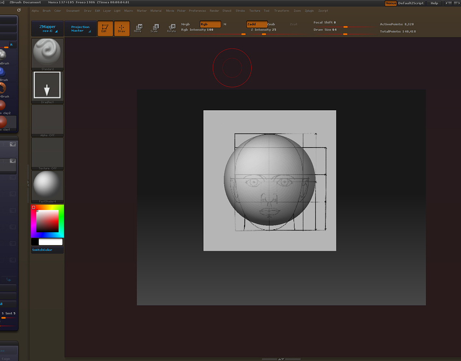Adjust the Rgb Intensity slider

(214, 32)
